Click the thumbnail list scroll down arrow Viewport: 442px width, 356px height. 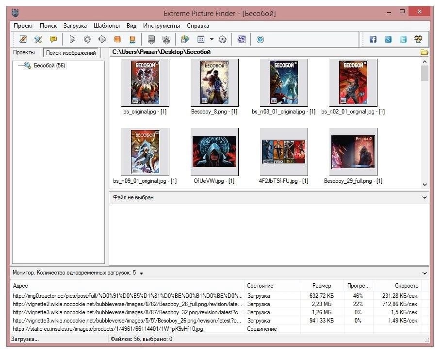(x=425, y=185)
